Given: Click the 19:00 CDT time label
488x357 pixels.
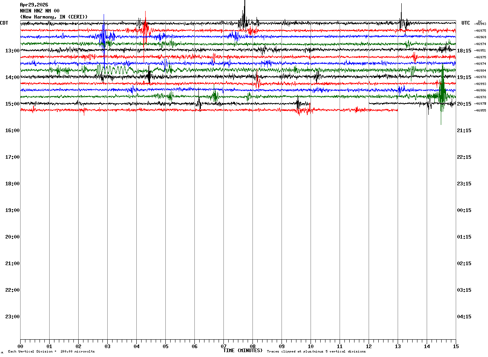Looking at the screenshot, I should click(x=13, y=210).
